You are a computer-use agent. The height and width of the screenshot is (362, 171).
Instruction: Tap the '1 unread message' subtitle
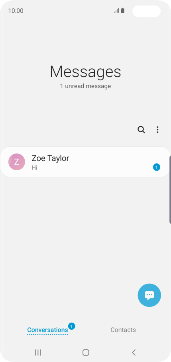[85, 86]
